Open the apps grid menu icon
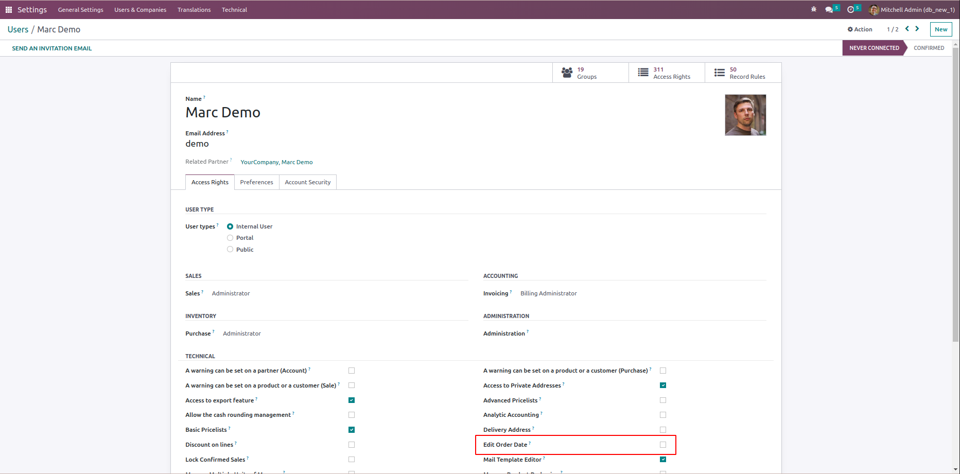Viewport: 960px width, 474px height. (8, 10)
